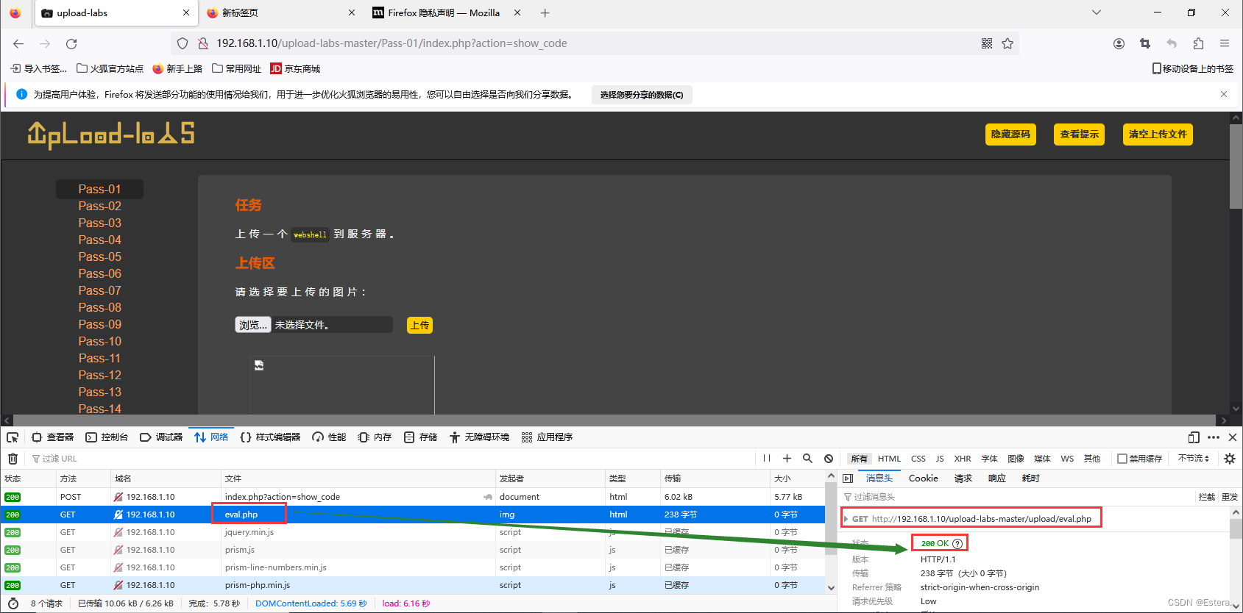Show the list all tabs dropdown
Screen dimensions: 1243x613
pos(1097,12)
